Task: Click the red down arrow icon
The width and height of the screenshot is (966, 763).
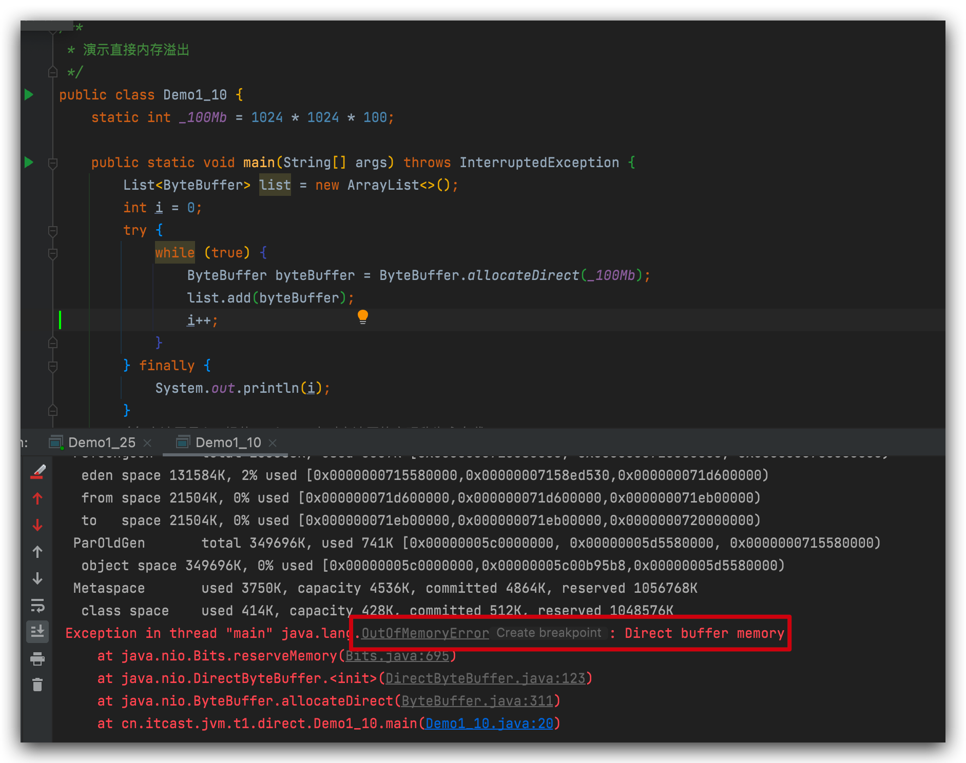Action: tap(37, 525)
